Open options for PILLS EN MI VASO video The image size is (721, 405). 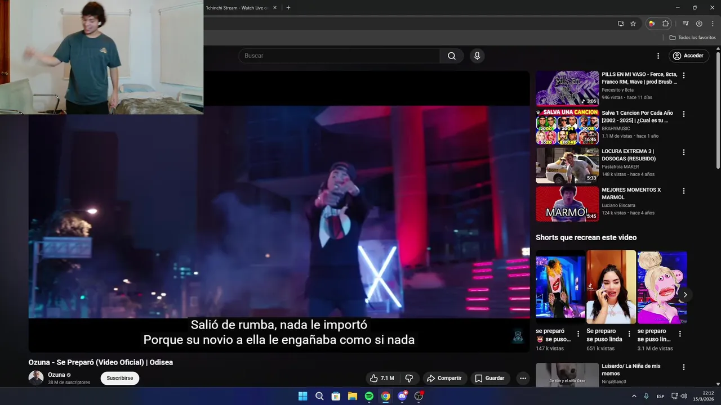684,75
